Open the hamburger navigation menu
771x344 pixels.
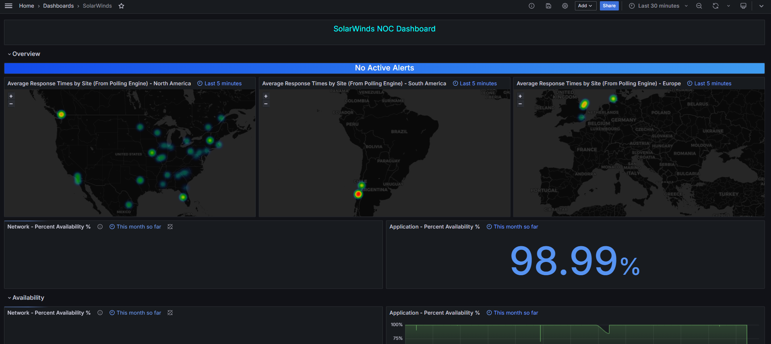click(x=8, y=6)
